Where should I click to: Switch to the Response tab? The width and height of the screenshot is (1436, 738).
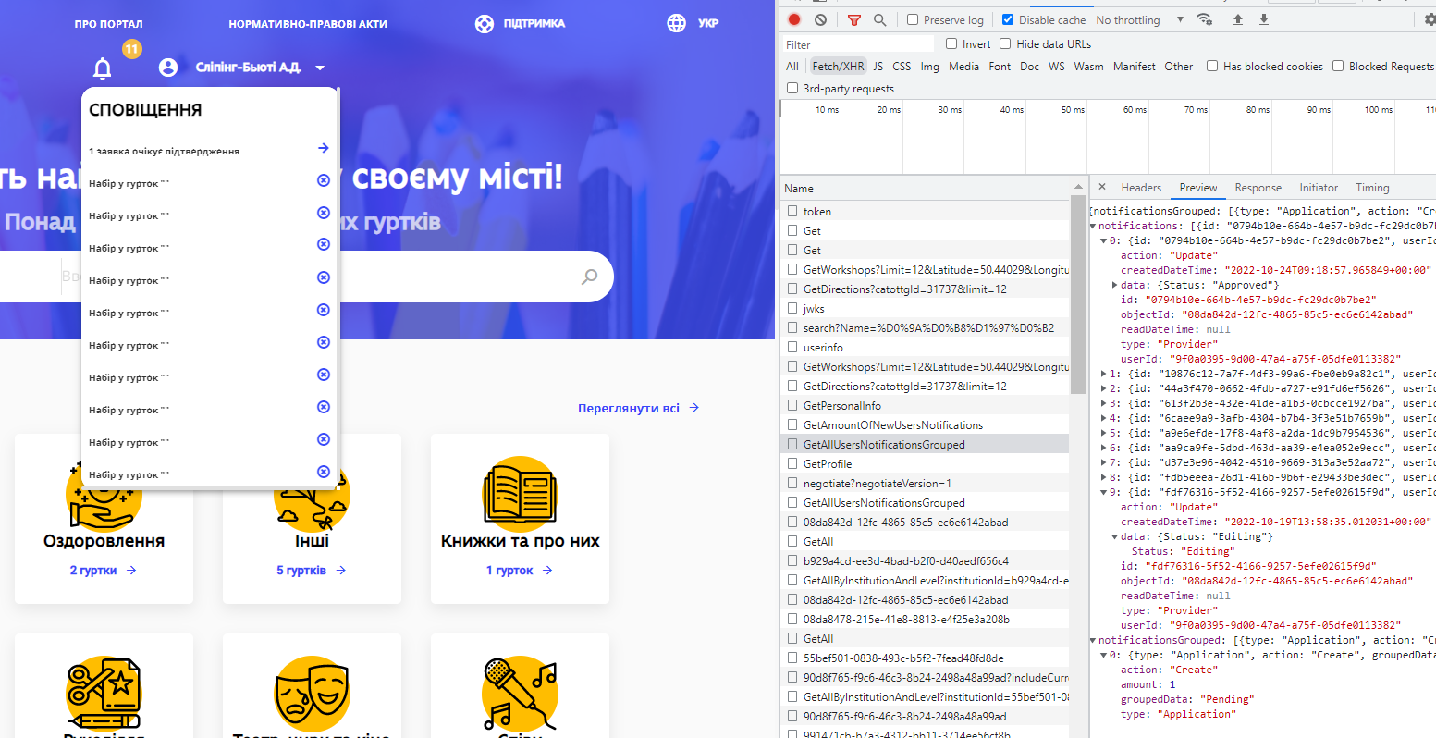click(x=1258, y=187)
